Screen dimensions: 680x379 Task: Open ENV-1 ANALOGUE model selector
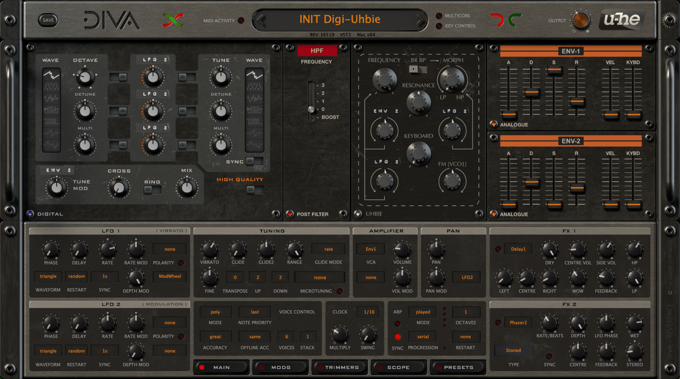[494, 124]
